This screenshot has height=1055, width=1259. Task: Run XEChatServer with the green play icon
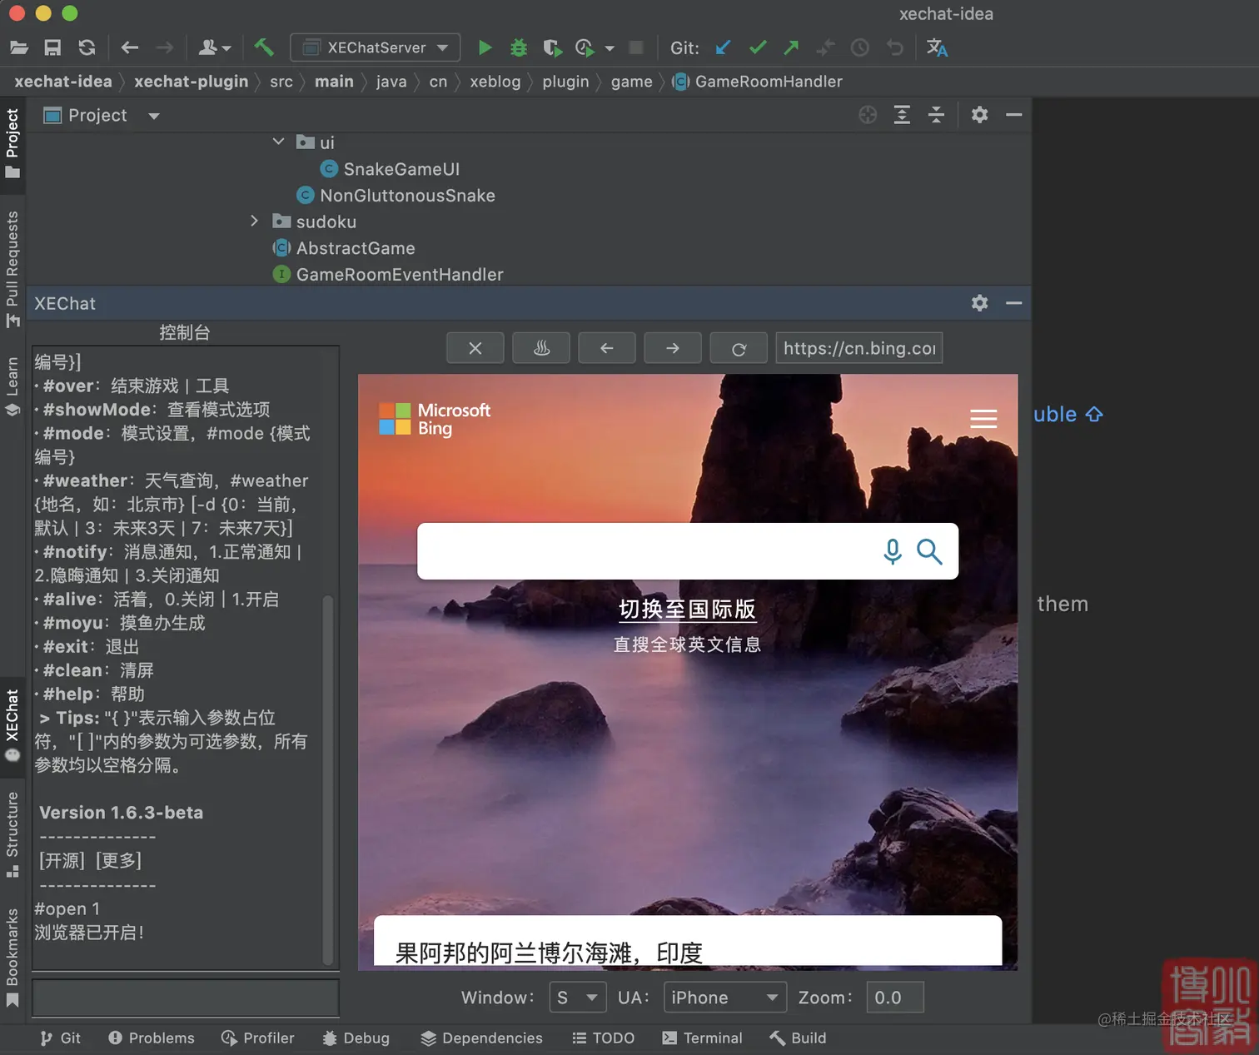pos(485,47)
